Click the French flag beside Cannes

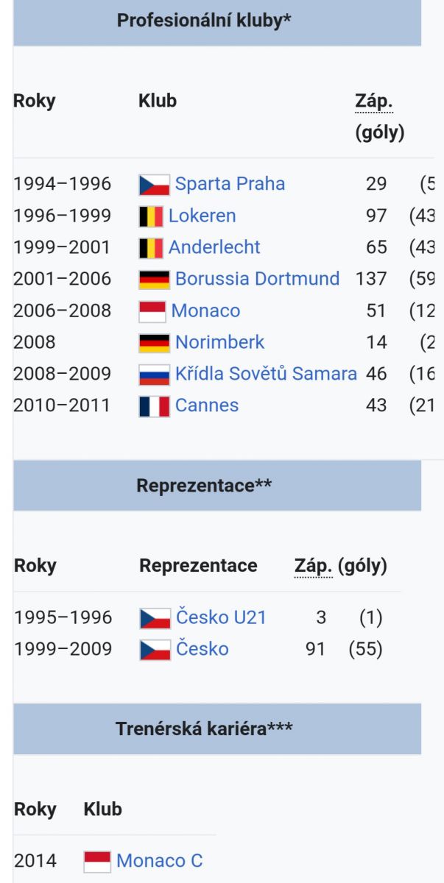pos(155,406)
